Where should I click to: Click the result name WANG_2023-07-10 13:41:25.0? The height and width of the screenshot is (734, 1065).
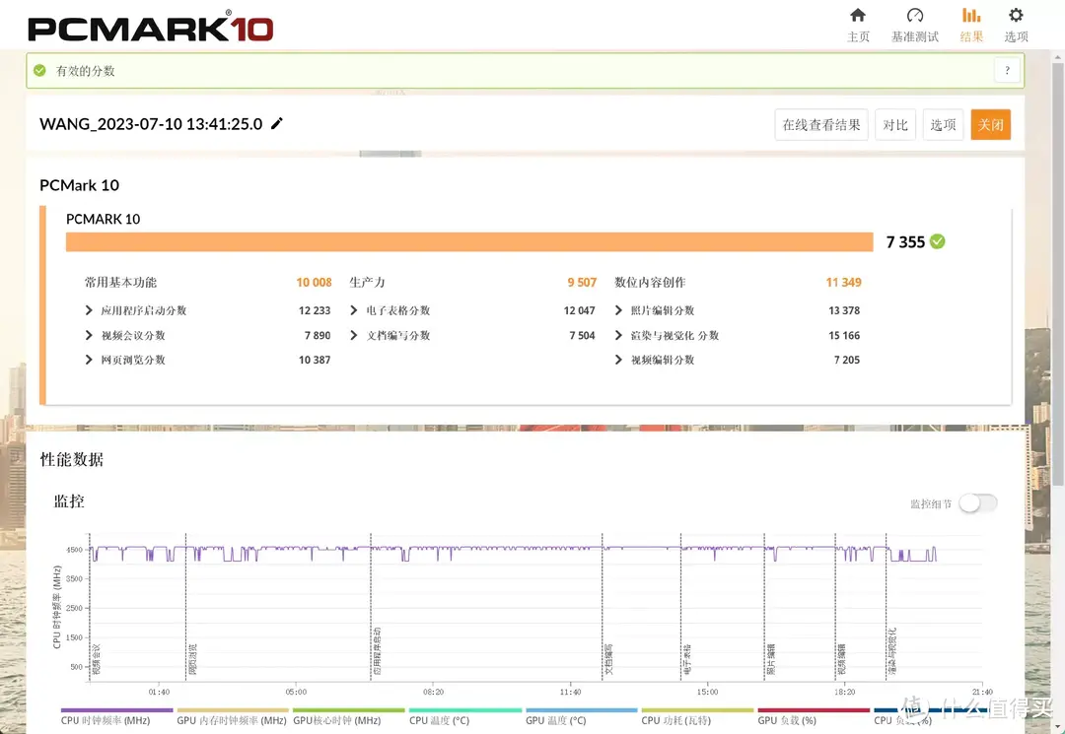click(151, 124)
